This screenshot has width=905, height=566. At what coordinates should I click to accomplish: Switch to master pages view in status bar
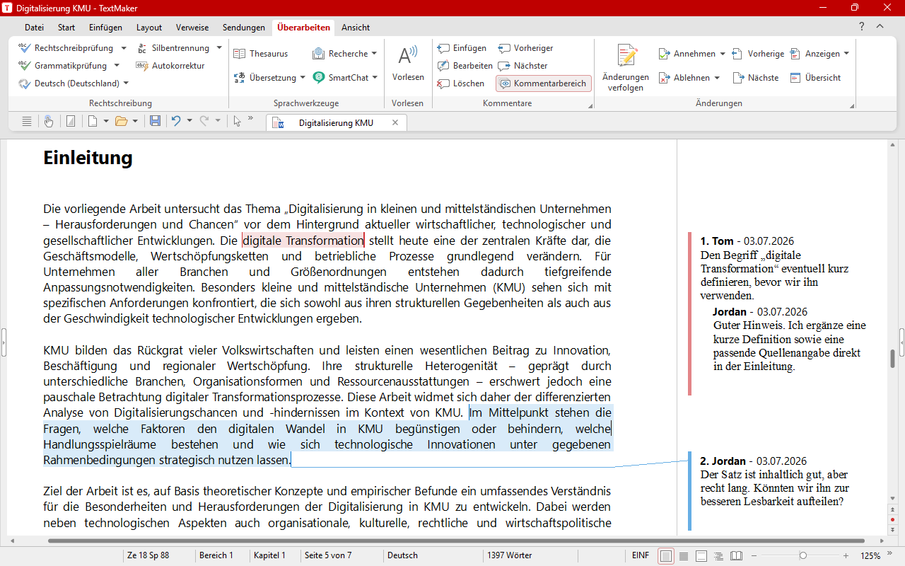(x=701, y=555)
